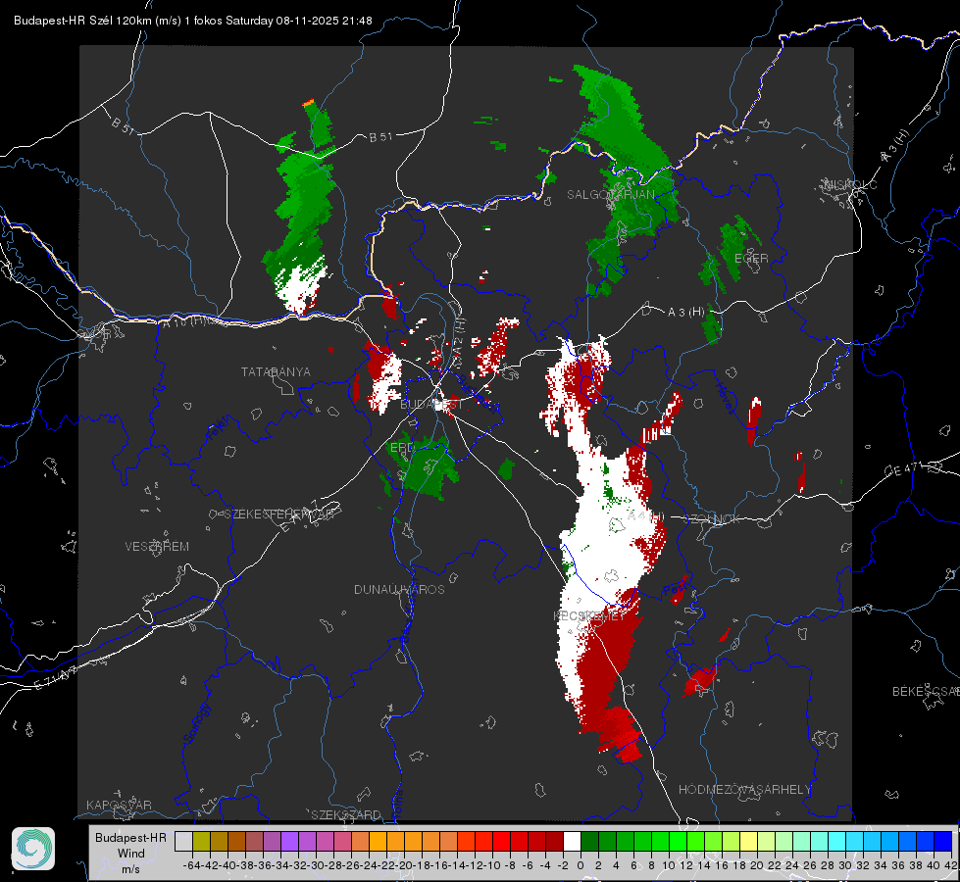Click the KAPOSVÁR city label
This screenshot has height=882, width=960.
[x=119, y=805]
